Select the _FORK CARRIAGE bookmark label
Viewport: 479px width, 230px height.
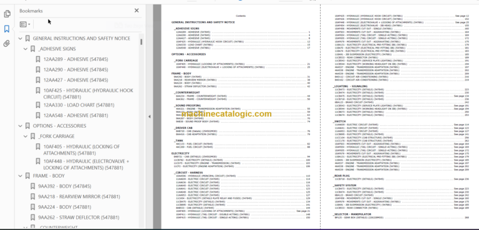(56, 137)
